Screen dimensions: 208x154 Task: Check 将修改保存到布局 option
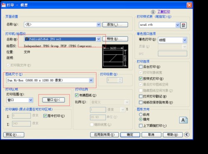point(141,102)
